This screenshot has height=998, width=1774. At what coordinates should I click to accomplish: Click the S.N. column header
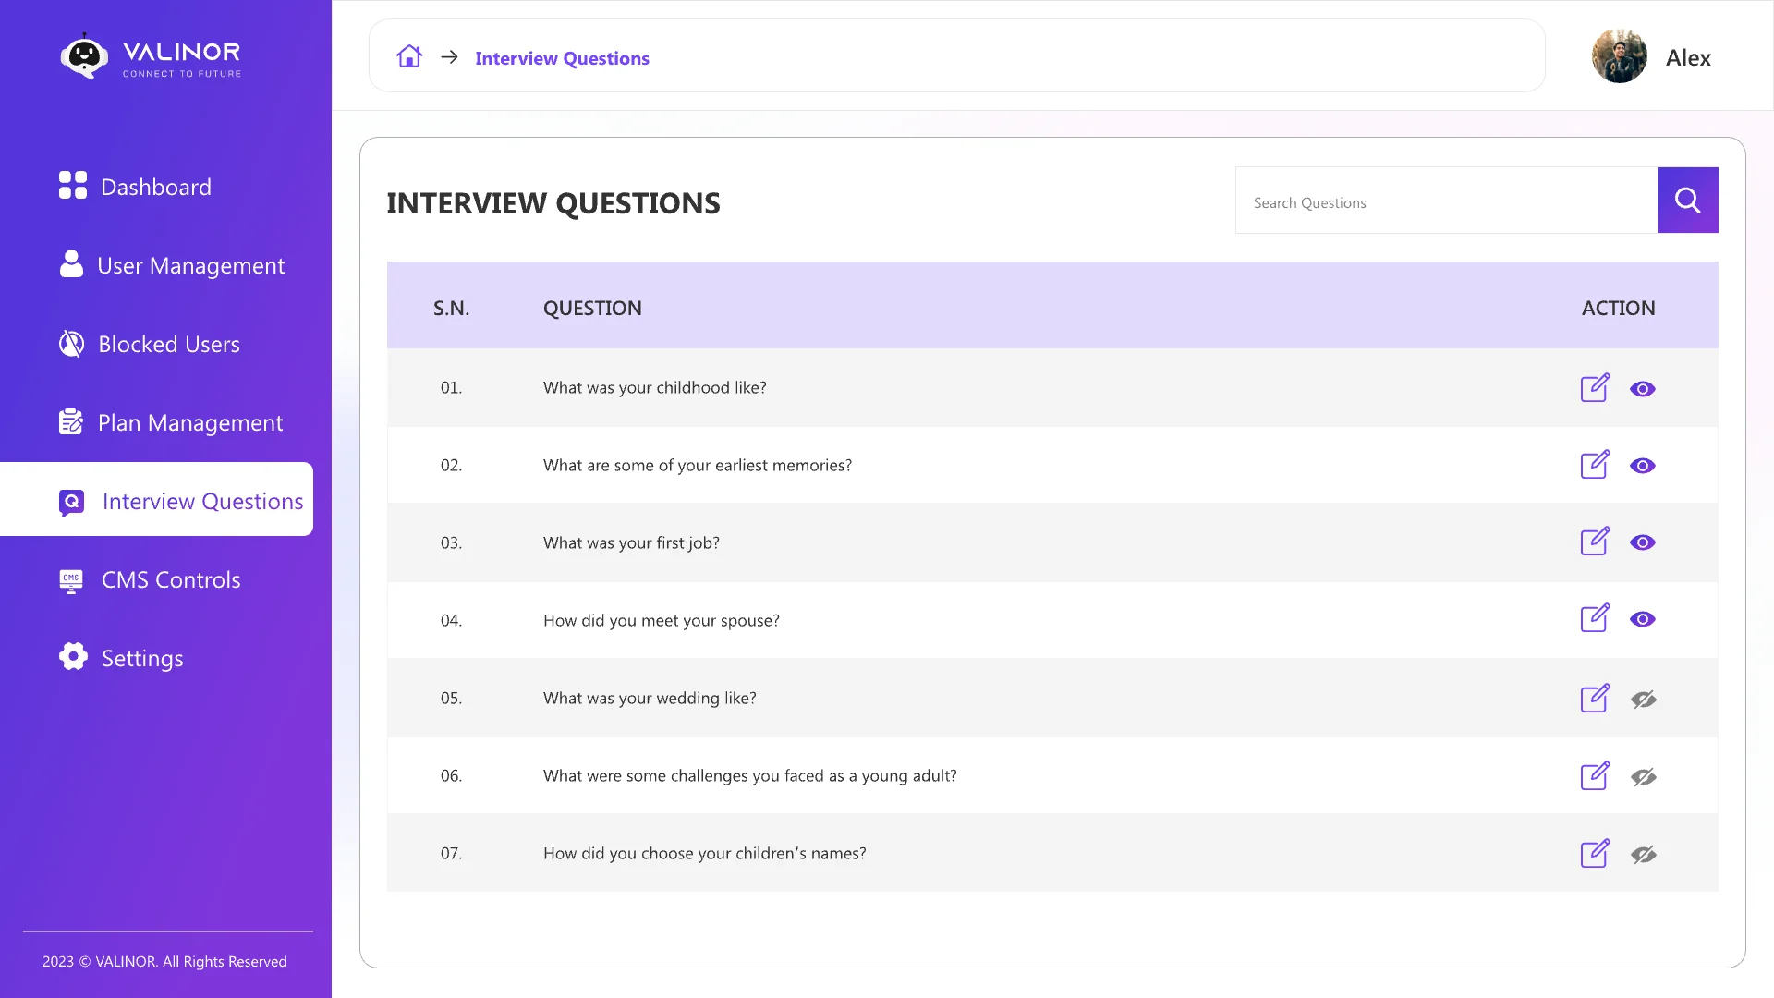click(x=451, y=308)
